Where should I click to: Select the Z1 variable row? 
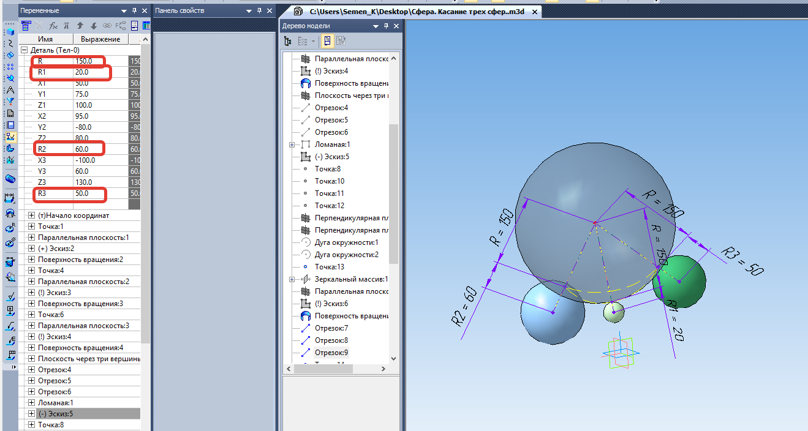(80, 105)
